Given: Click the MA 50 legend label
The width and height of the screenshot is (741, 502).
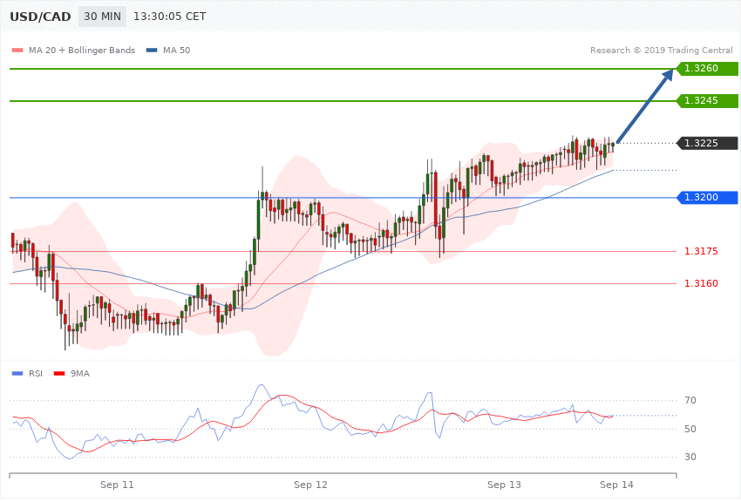Looking at the screenshot, I should [176, 50].
